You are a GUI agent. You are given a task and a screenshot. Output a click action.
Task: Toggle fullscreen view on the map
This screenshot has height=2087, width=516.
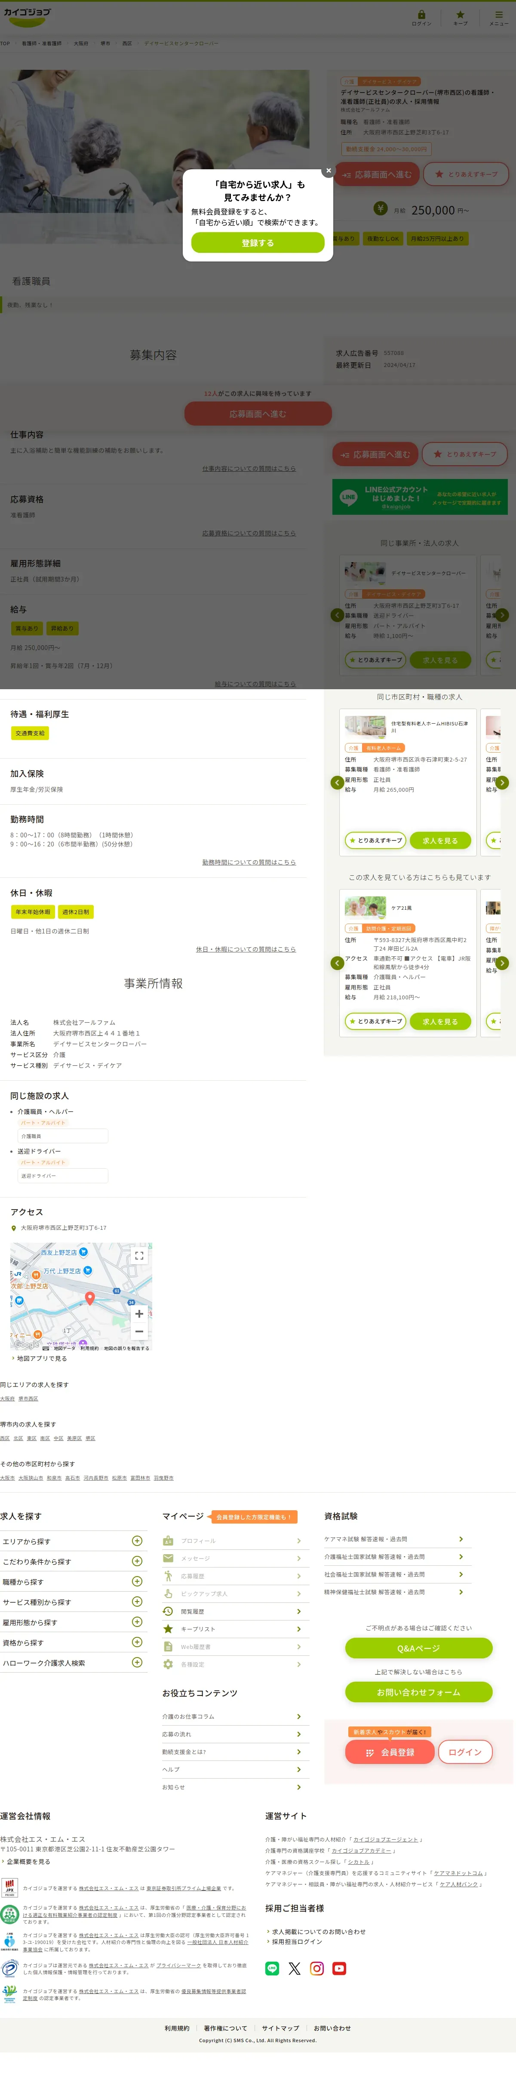click(139, 1255)
